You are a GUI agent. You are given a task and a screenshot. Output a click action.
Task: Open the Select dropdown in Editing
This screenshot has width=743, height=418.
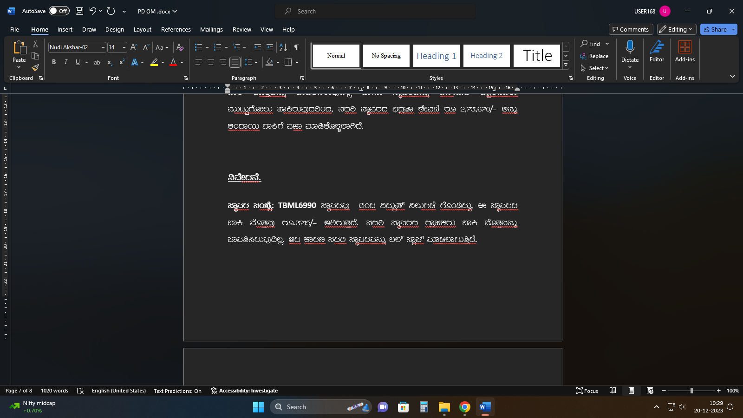(x=594, y=68)
